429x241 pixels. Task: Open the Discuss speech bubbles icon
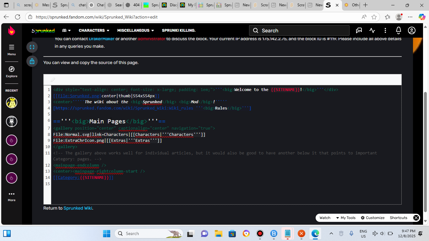(359, 30)
